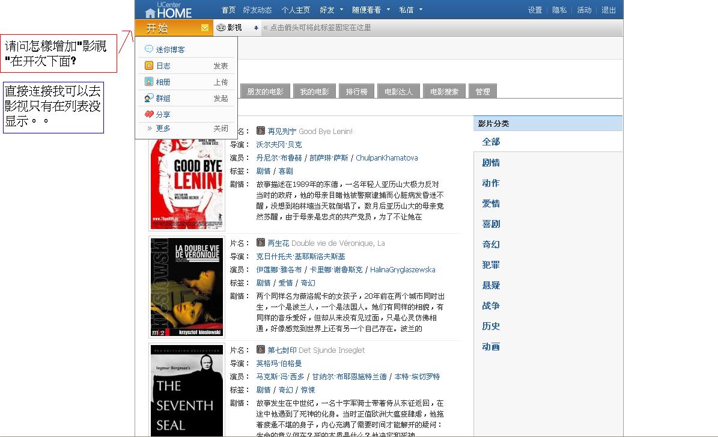Open actor link ChulpanKhamatova

tap(387, 158)
